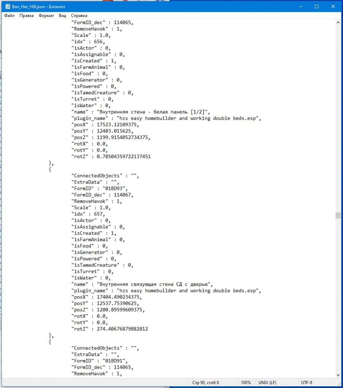Click the scrollbar up arrow
This screenshot has width=343, height=388.
[338, 23]
